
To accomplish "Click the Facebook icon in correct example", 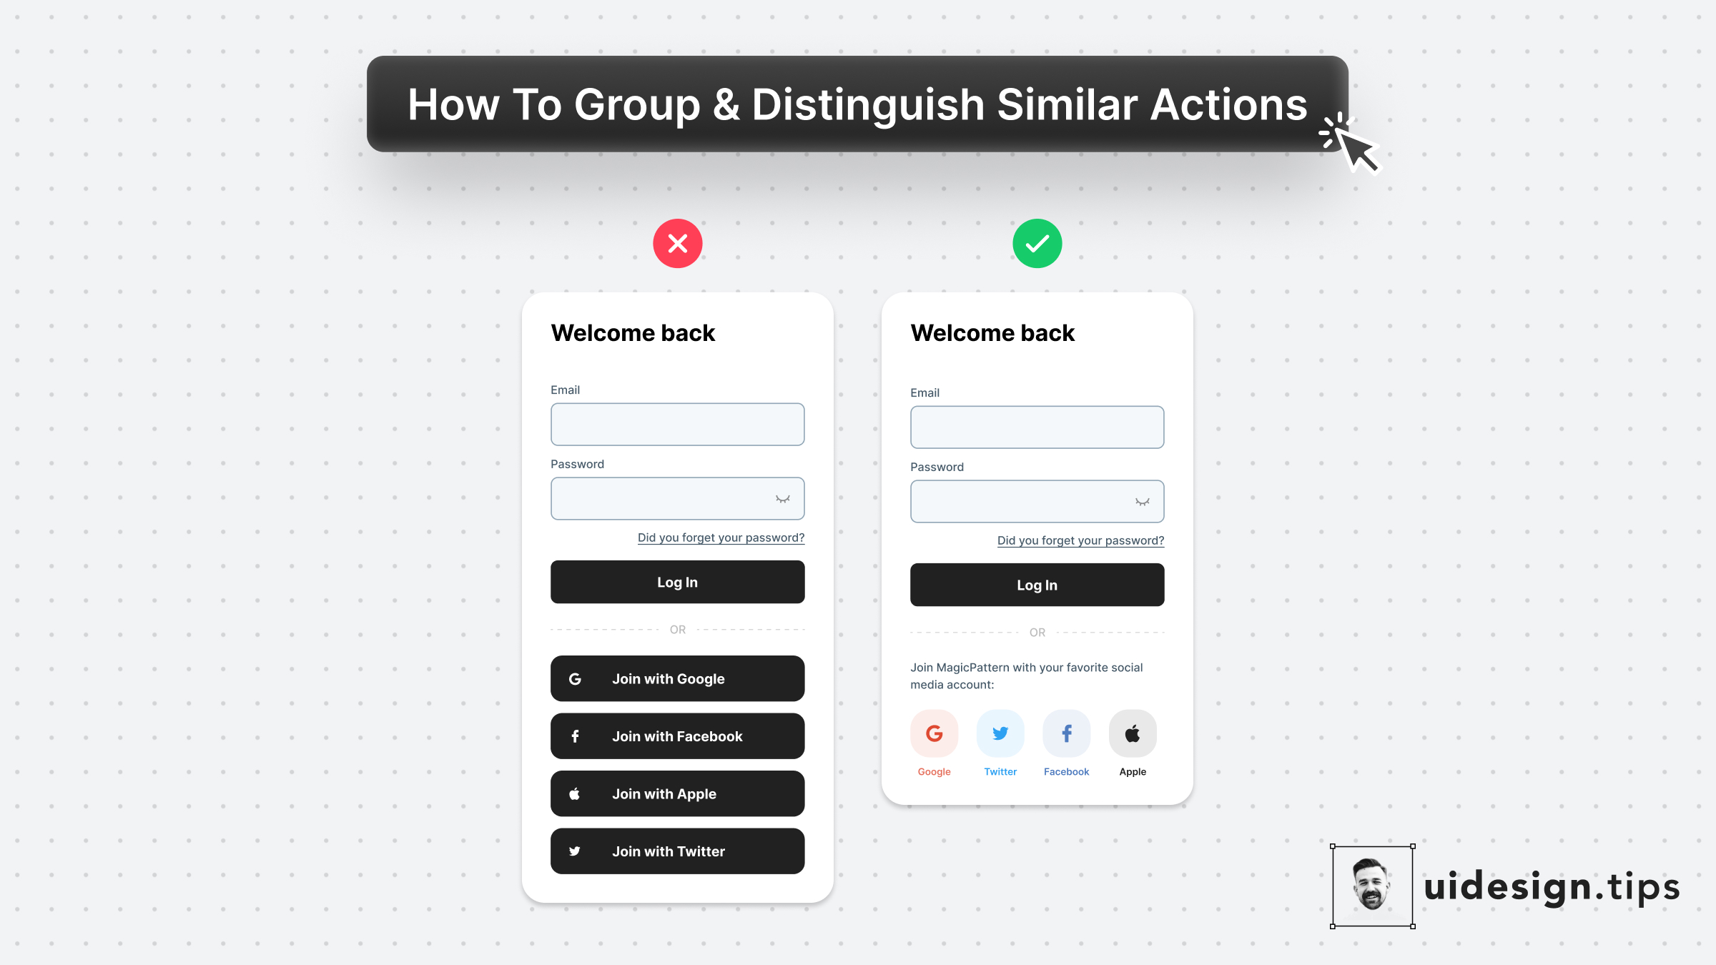I will coord(1065,733).
